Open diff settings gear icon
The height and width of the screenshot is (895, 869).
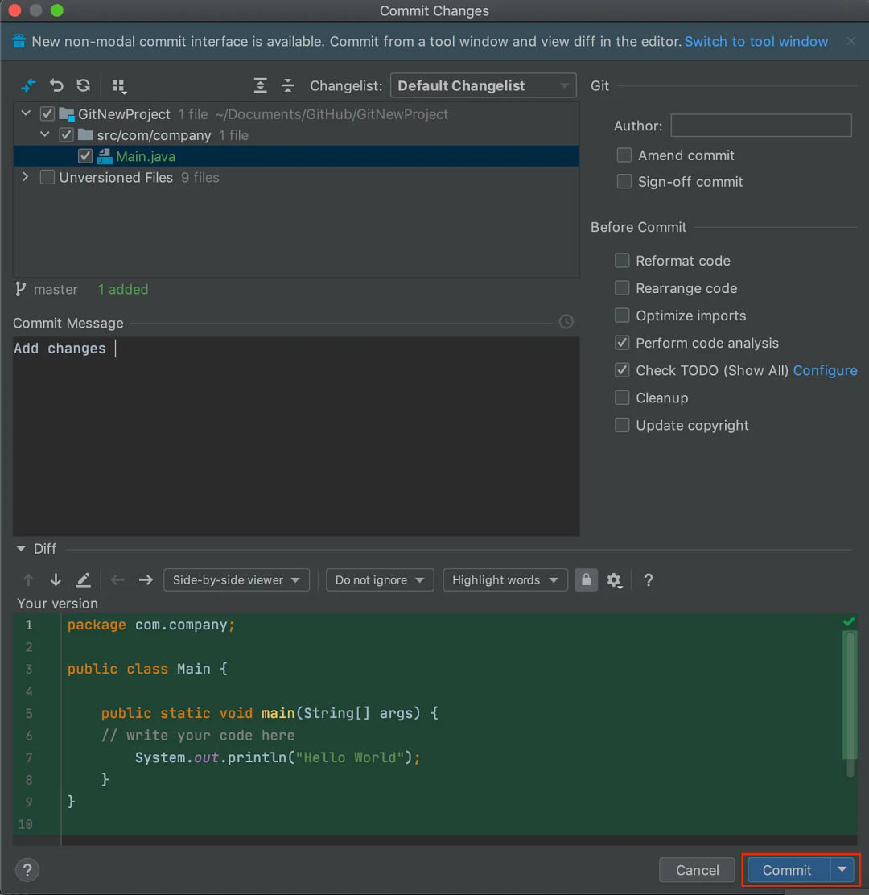(x=614, y=580)
